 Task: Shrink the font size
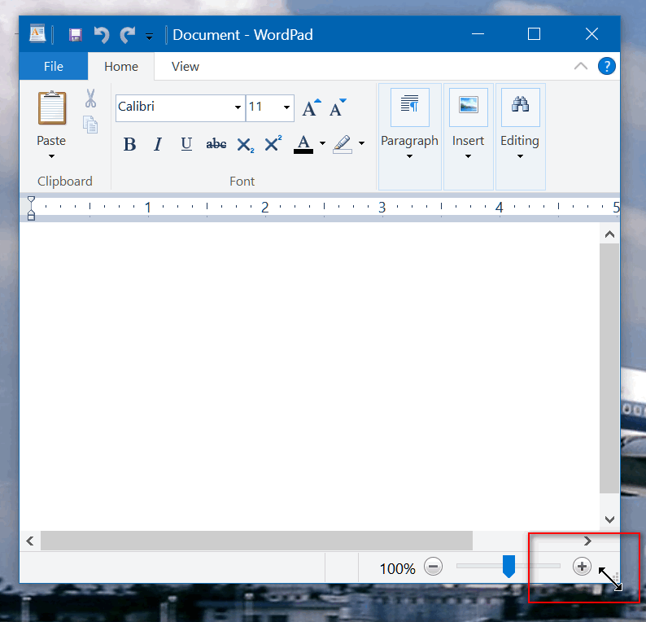[338, 108]
